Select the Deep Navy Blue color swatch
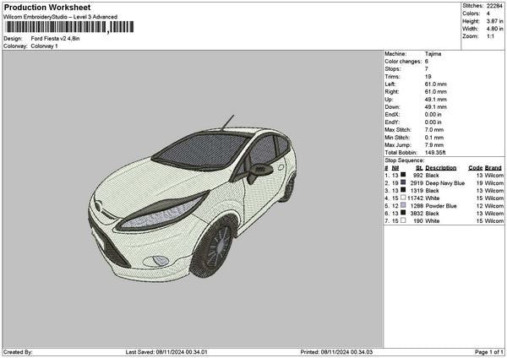The height and width of the screenshot is (358, 507). click(x=404, y=182)
